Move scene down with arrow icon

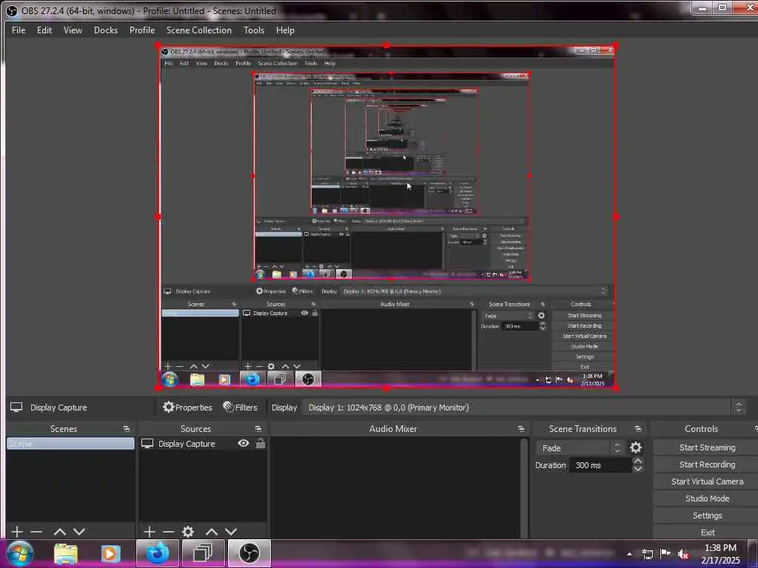(78, 531)
